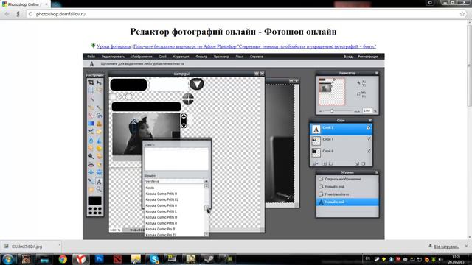Image resolution: width=472 pixels, height=265 pixels.
Task: Choose Kozuka Gothic Pro B font
Action: pyautogui.click(x=160, y=229)
